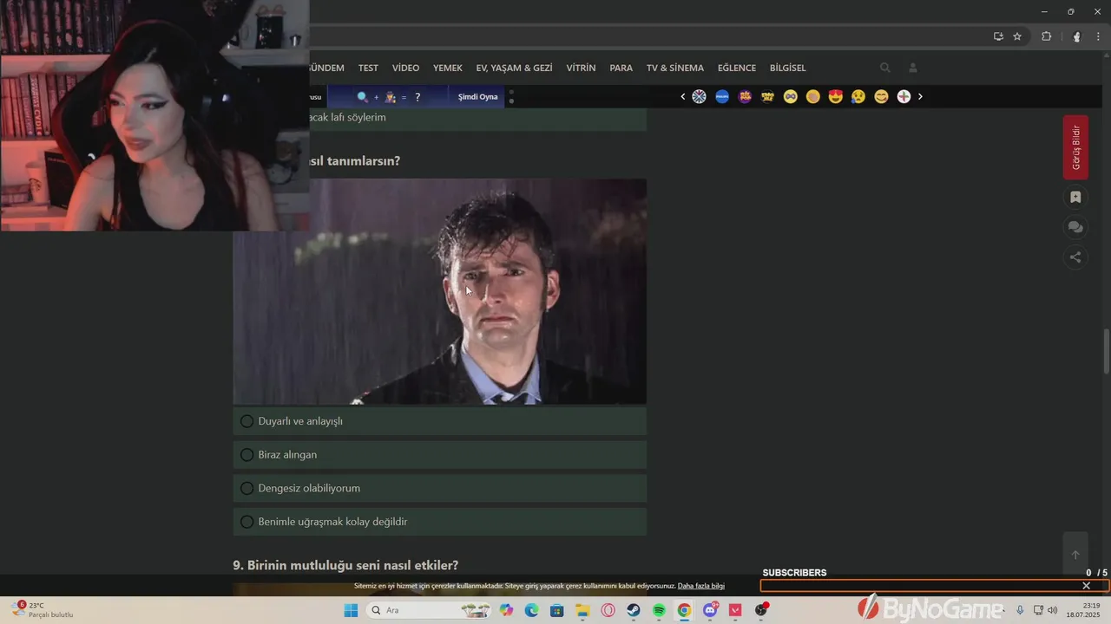This screenshot has height=624, width=1111.
Task: Open the heart-eyes emoji channel icon
Action: click(836, 96)
